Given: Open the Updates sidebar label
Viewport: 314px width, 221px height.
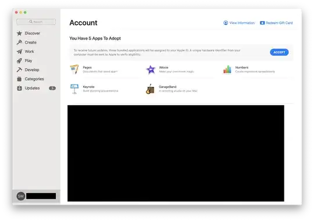Looking at the screenshot, I should [32, 88].
